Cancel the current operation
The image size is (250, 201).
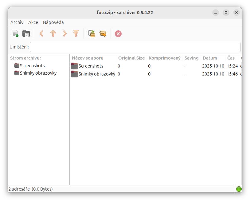(x=118, y=33)
